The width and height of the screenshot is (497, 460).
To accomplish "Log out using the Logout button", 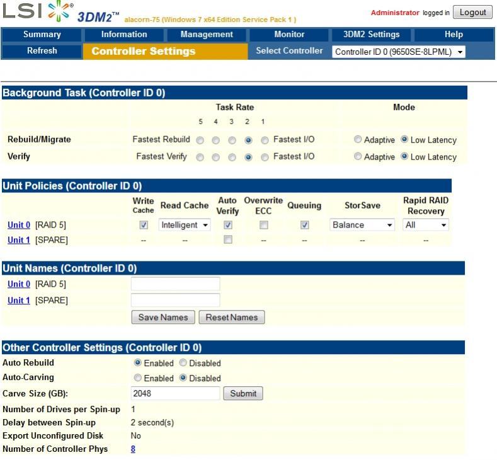I will pyautogui.click(x=472, y=13).
